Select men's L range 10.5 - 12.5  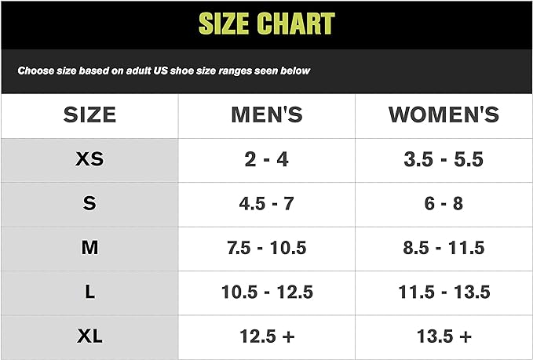pyautogui.click(x=266, y=293)
